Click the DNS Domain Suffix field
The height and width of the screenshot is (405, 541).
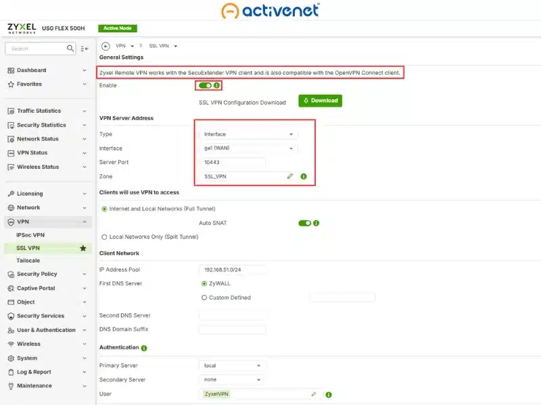click(x=232, y=329)
